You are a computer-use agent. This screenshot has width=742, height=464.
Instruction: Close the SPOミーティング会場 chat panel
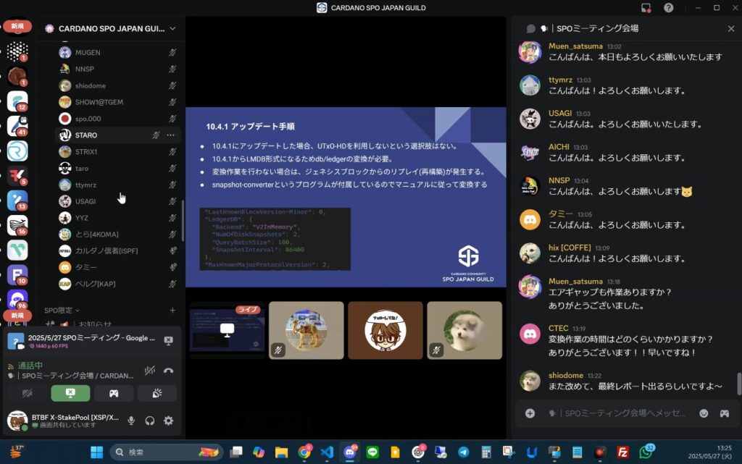coord(730,29)
